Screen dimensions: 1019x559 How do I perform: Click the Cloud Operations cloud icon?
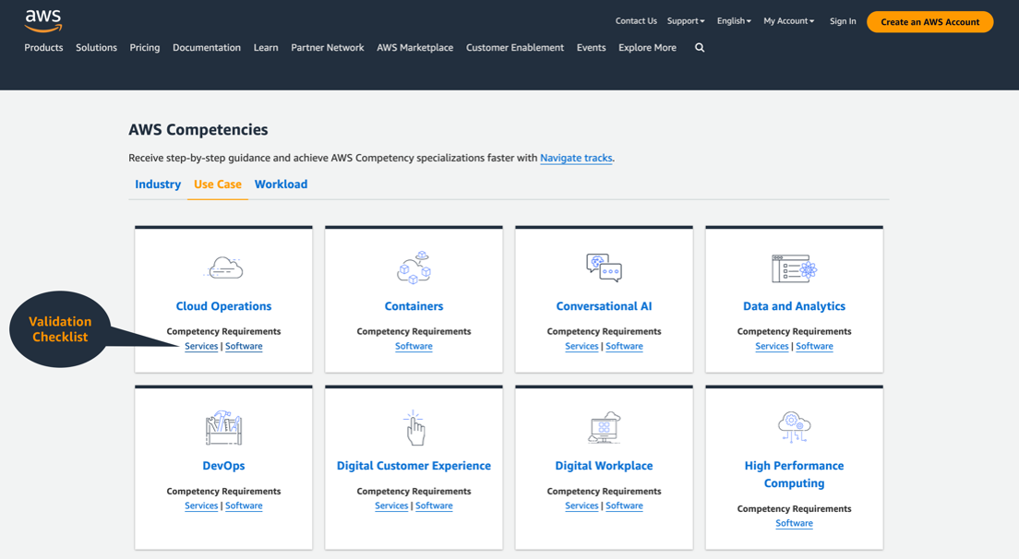[223, 268]
